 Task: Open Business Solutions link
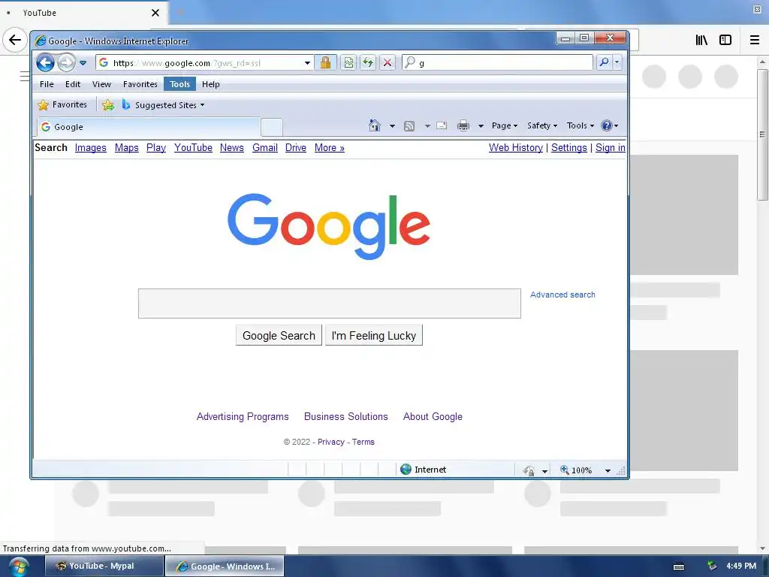(x=345, y=416)
